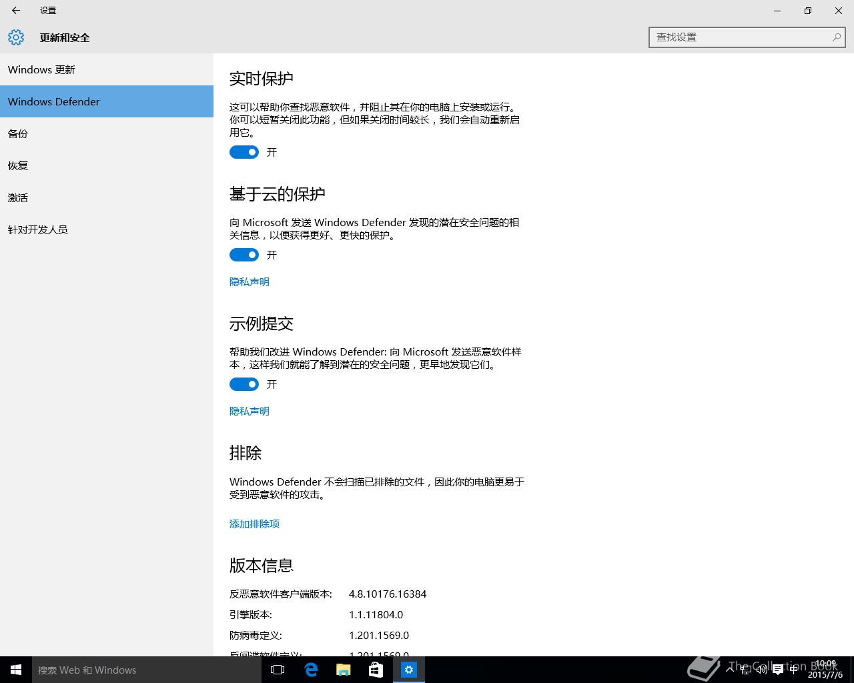This screenshot has height=683, width=854.
Task: Open 针对开发人员 in the sidebar
Action: [107, 229]
